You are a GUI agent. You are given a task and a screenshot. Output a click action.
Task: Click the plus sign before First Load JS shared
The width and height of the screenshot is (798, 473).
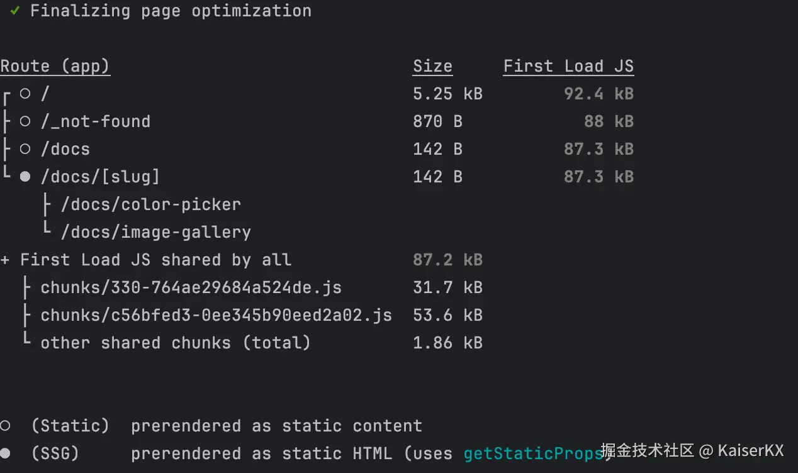tap(5, 260)
